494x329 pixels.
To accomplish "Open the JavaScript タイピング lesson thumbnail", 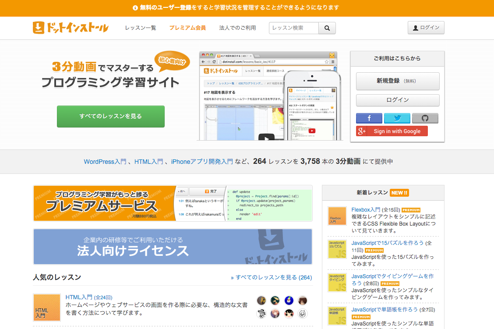I will coord(337,283).
